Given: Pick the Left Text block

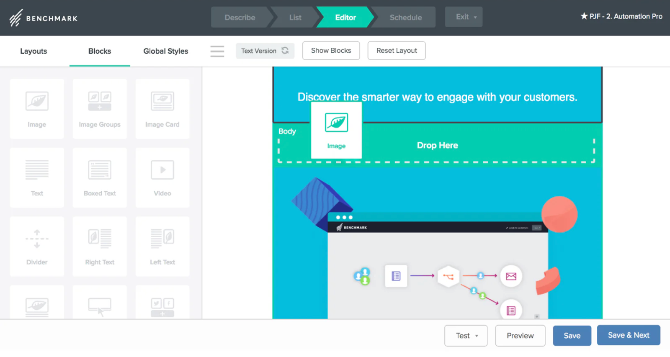Looking at the screenshot, I should tap(162, 246).
